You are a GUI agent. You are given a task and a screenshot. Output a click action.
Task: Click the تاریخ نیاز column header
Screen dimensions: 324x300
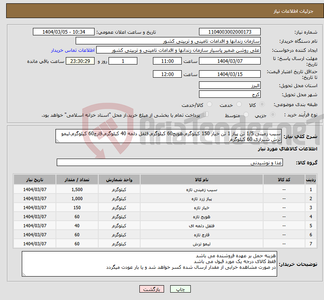pos(35,180)
